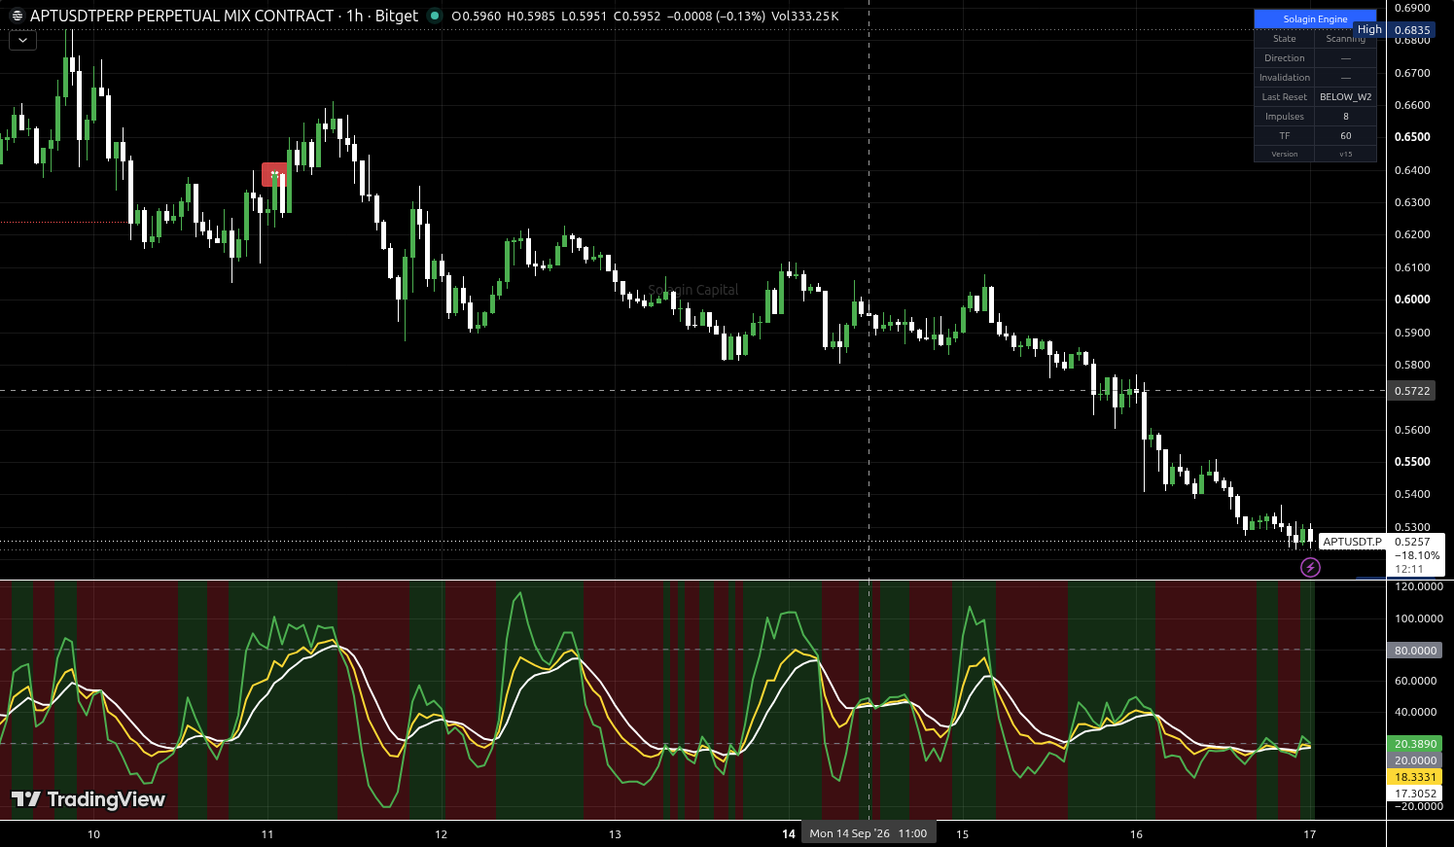1454x847 pixels.
Task: Click the white 17.3052 indicator value
Action: click(x=1415, y=794)
